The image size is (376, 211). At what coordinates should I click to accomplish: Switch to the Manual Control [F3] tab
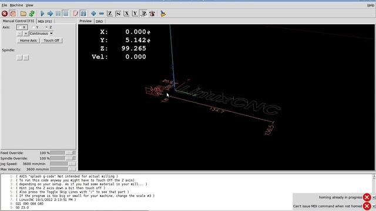tap(18, 21)
